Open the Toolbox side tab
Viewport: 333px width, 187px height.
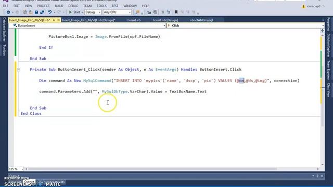(4, 50)
